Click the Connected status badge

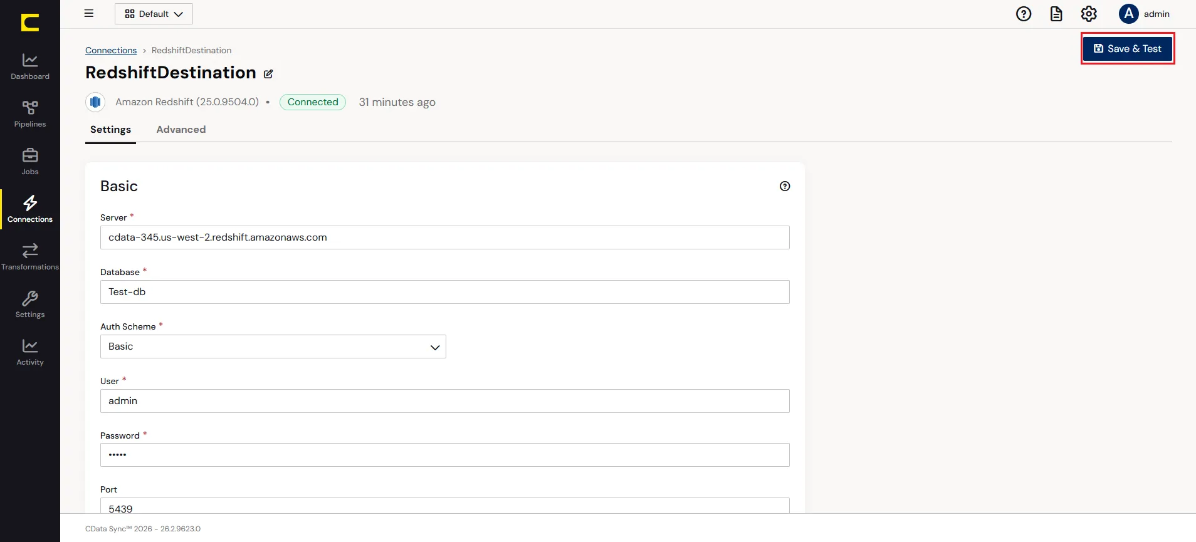[313, 102]
